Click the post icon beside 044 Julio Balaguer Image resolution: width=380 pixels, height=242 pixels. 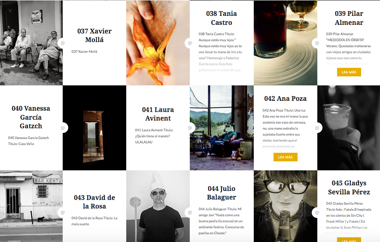point(190,213)
